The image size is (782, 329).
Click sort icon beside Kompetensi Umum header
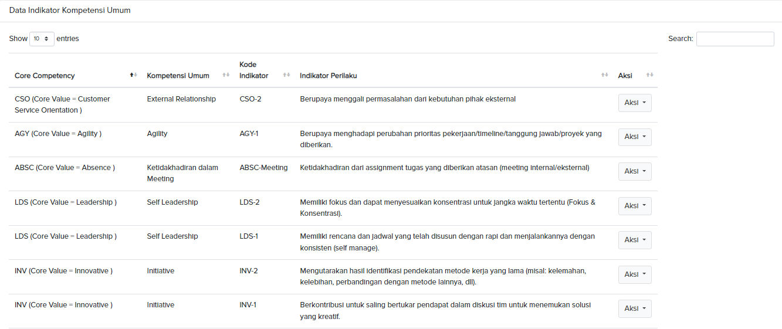click(x=226, y=75)
